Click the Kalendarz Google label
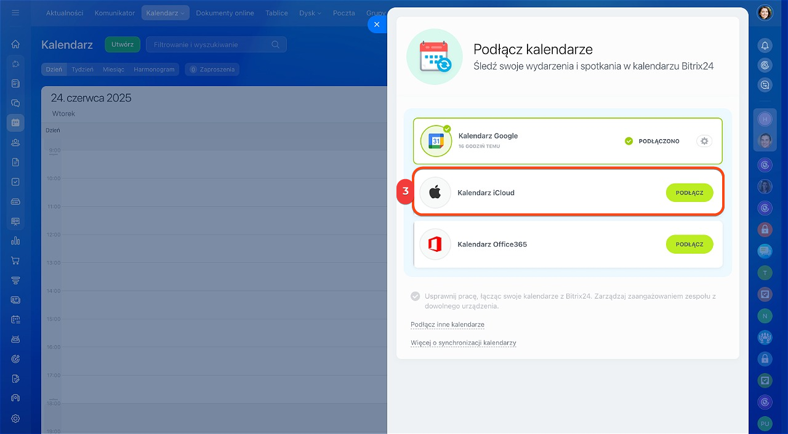Screen dimensions: 788x434 pos(488,136)
